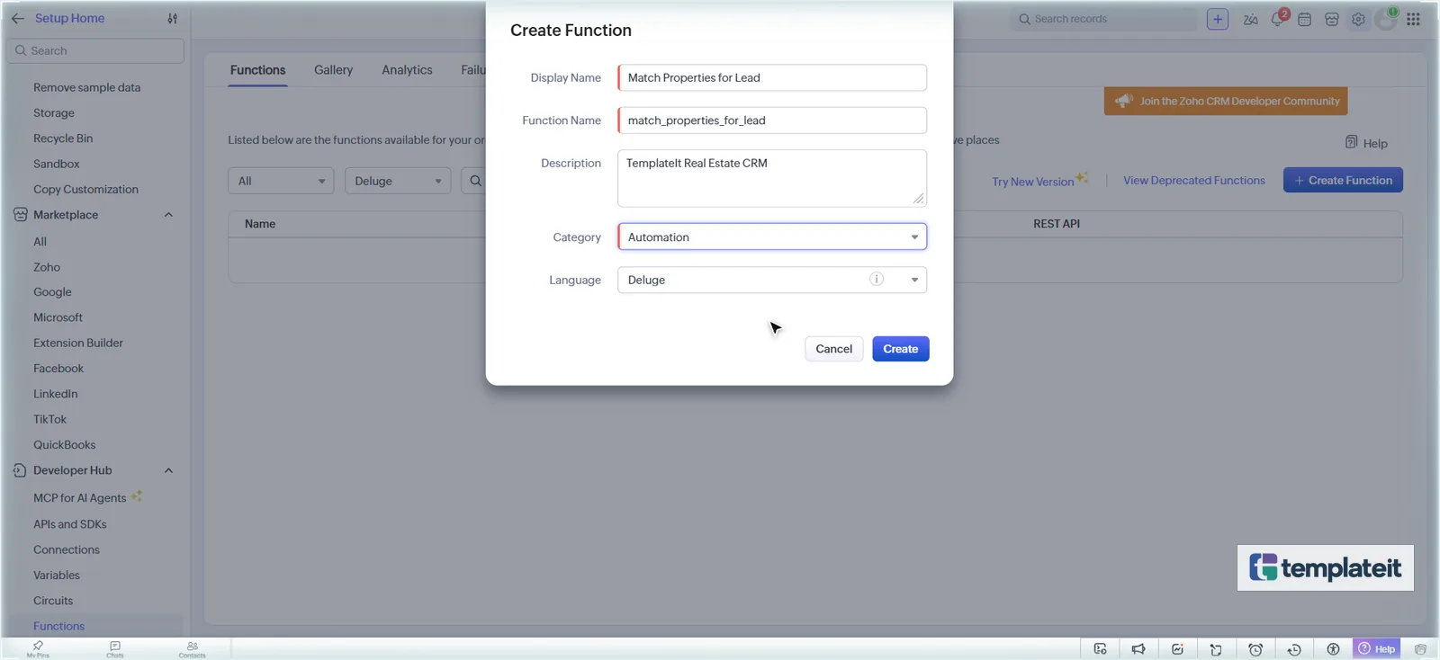This screenshot has height=660, width=1440.
Task: Open the All filter dropdown
Action: coord(281,181)
